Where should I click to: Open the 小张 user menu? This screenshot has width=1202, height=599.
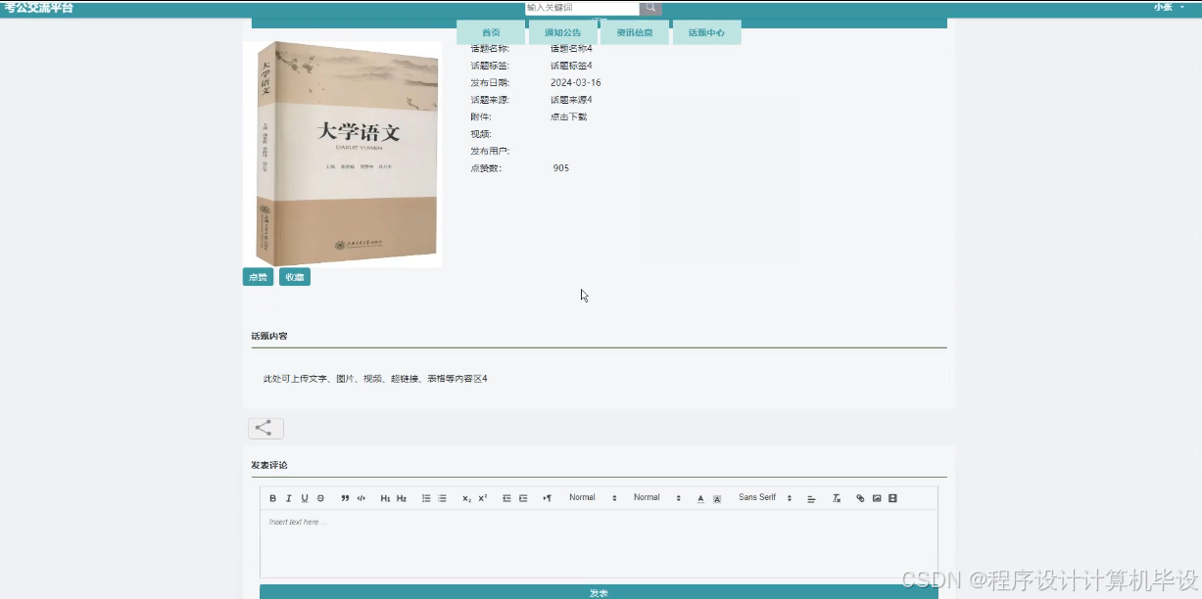(1169, 7)
